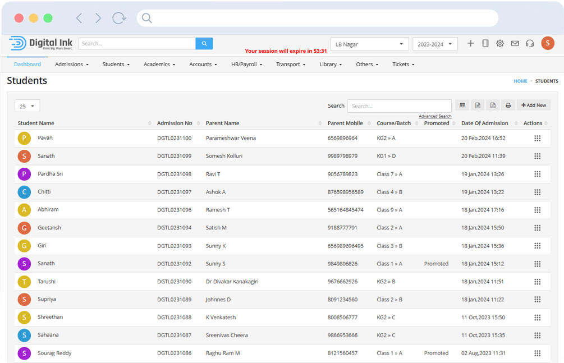
Task: Open the Advanced Search link
Action: tap(435, 117)
